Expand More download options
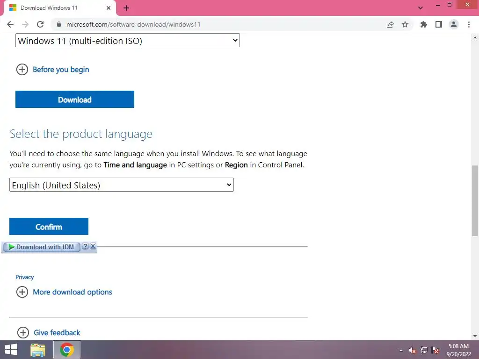 (73, 292)
